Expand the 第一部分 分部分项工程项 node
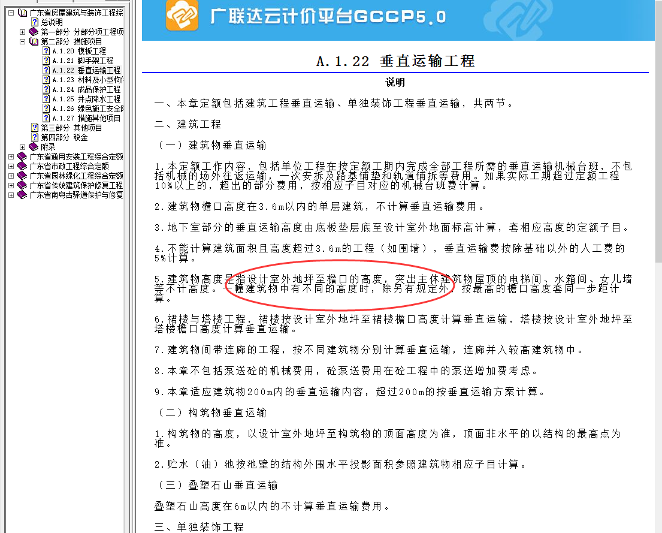This screenshot has width=662, height=533. 22,32
